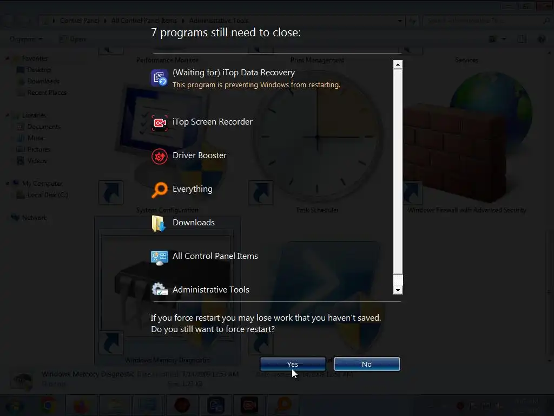
Task: Click the Driver Booster red gear icon
Action: pyautogui.click(x=160, y=157)
